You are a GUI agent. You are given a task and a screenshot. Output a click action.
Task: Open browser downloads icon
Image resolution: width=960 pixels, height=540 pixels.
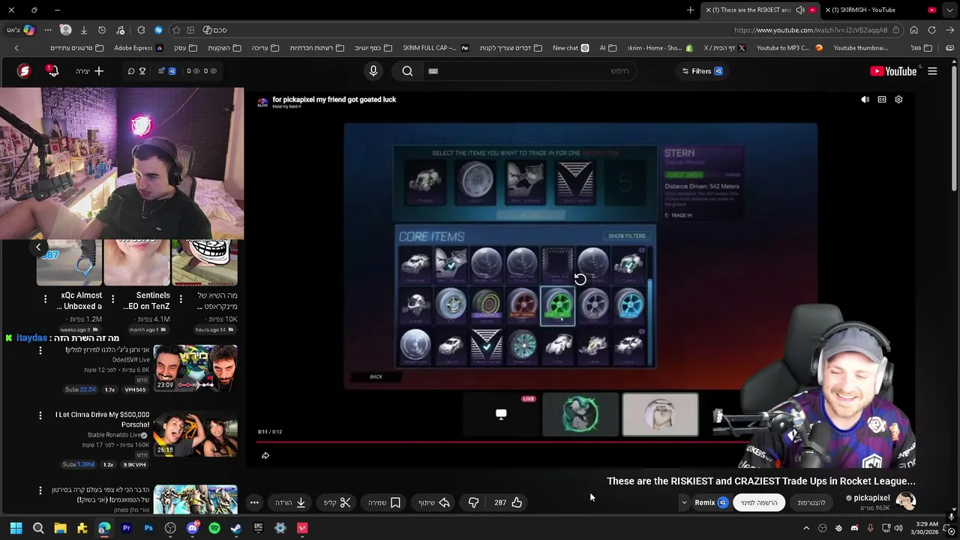coord(84,30)
